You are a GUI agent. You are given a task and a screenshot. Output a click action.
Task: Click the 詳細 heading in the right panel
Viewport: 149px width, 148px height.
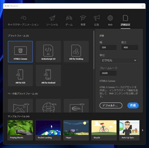tap(102, 36)
